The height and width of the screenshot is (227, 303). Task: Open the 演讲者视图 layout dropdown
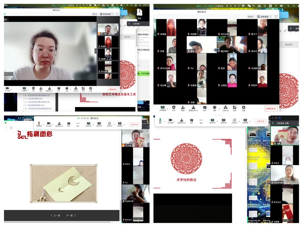point(107,14)
